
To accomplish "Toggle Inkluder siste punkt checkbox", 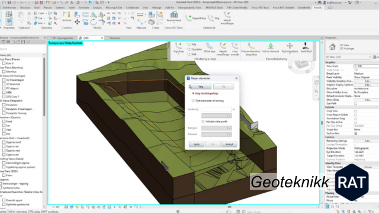I will click(203, 122).
